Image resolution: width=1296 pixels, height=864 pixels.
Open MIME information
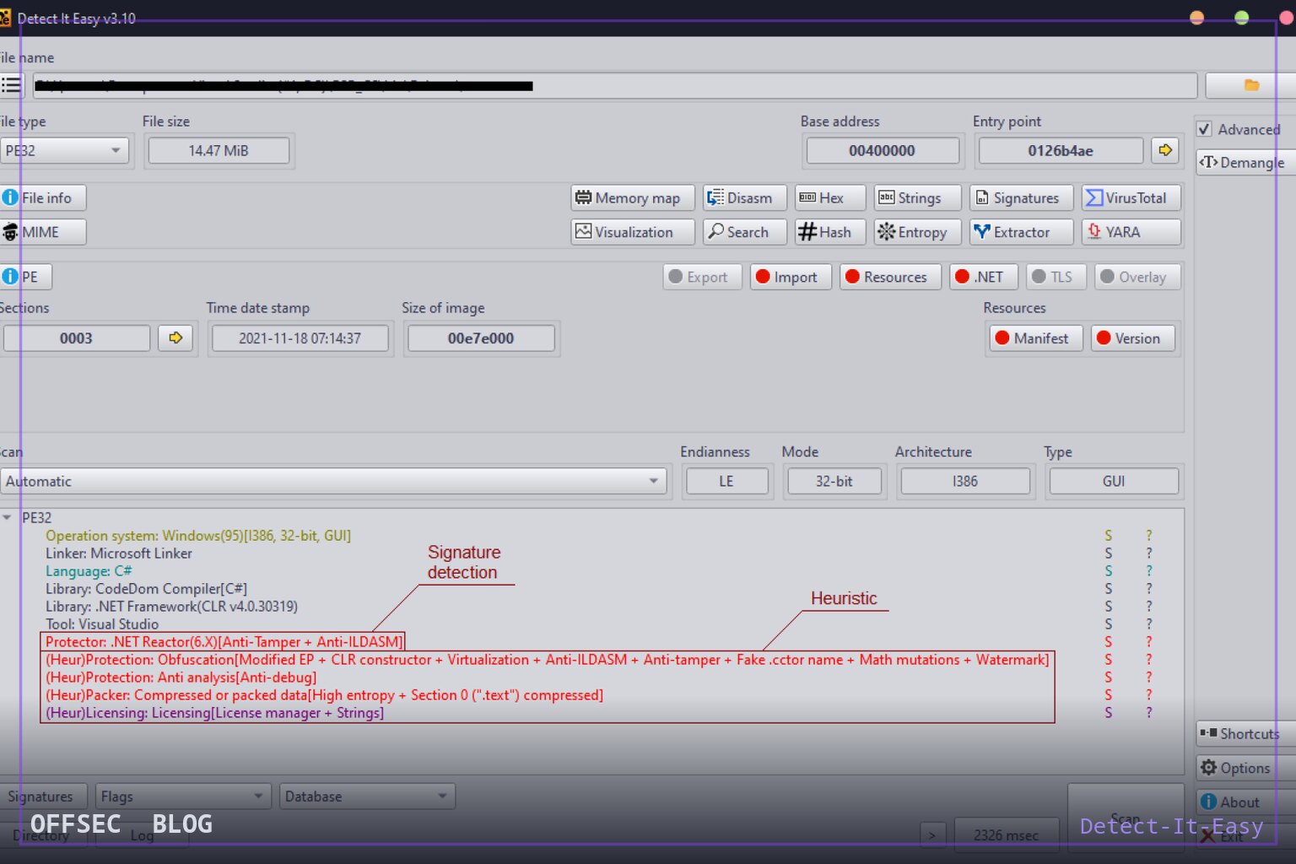click(x=42, y=232)
